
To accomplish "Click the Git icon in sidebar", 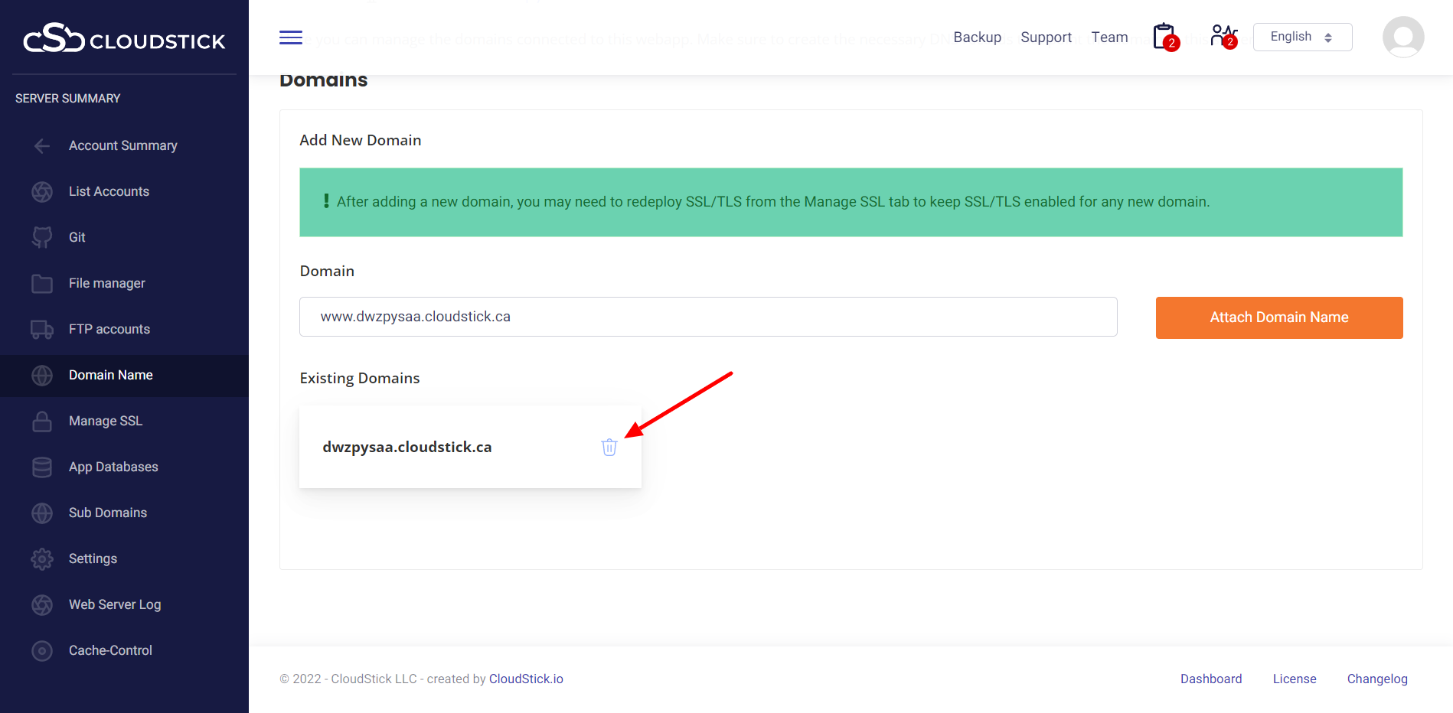I will [42, 237].
